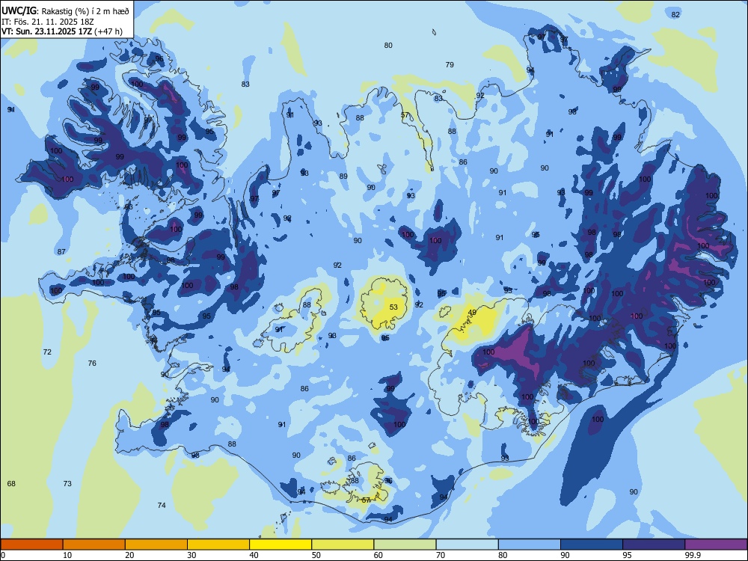Click the '10' legend scale label
This screenshot has width=748, height=561.
67,555
